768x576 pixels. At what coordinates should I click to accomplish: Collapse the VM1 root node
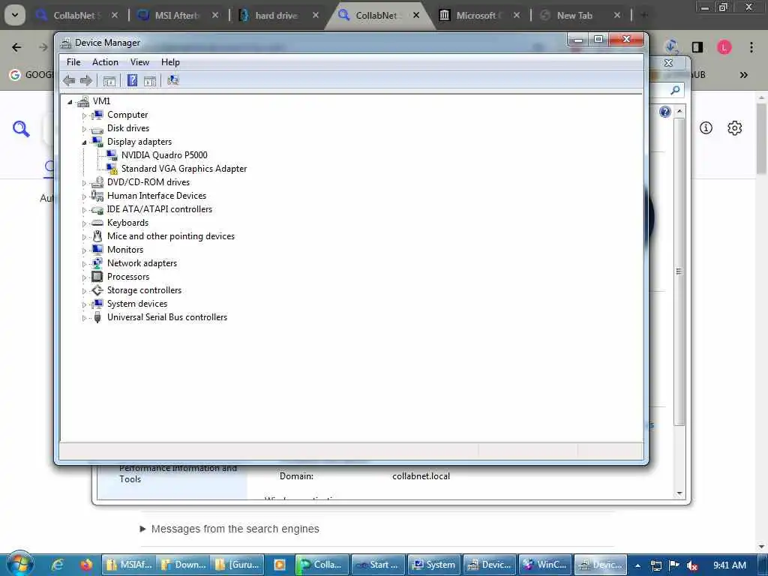pyautogui.click(x=70, y=102)
